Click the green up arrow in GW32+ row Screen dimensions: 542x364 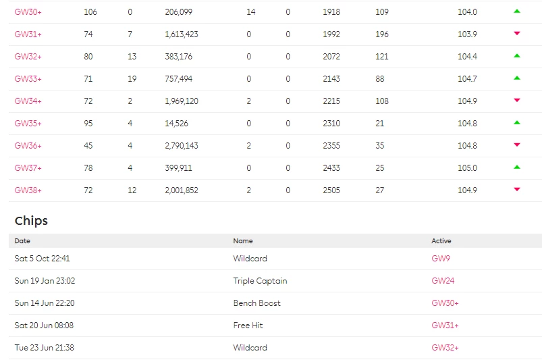[517, 56]
